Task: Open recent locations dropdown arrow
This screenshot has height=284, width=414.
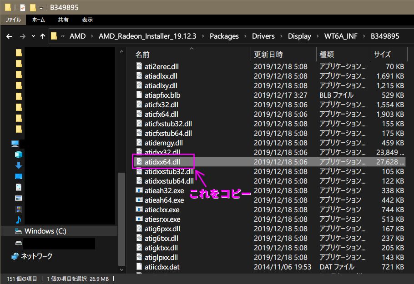Action: [33, 36]
